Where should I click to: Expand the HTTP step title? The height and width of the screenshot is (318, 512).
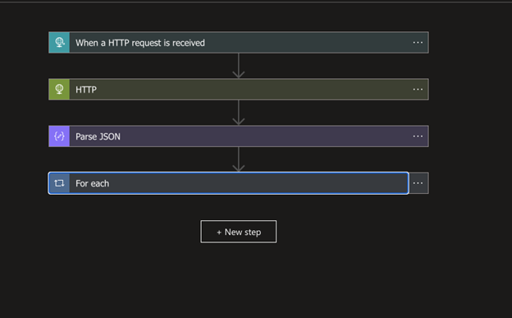(x=86, y=90)
